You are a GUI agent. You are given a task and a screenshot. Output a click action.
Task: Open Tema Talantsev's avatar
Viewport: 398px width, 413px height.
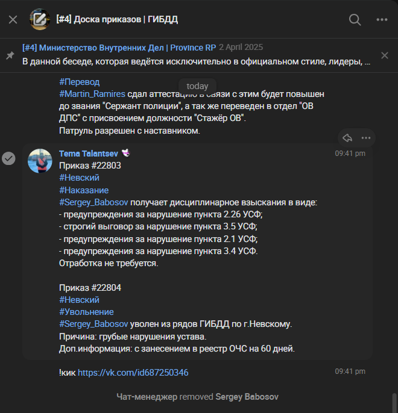pos(40,161)
